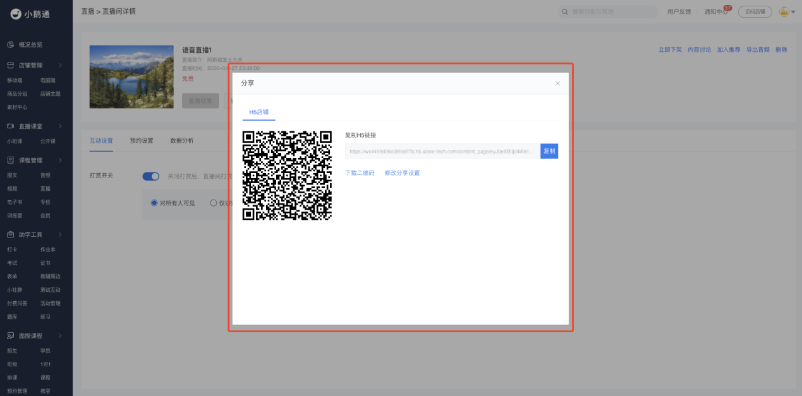Open 训练营 in the sidebar

[15, 215]
